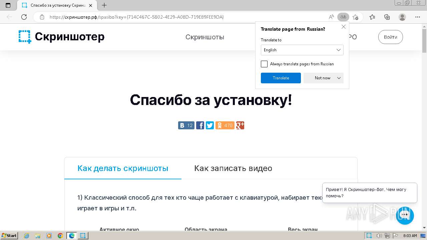Expand the Translate to language dropdown

(x=302, y=50)
